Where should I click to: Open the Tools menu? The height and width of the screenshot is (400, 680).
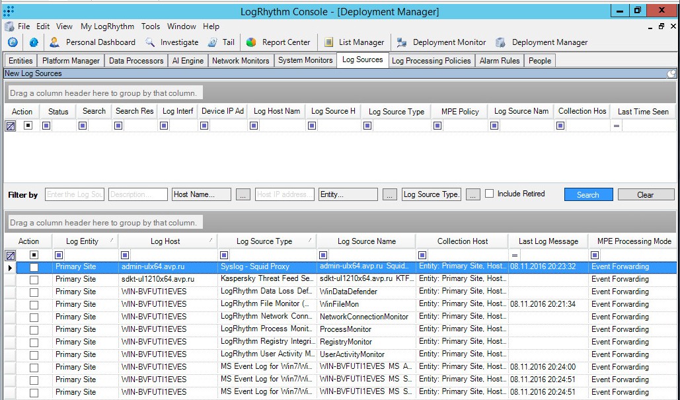click(150, 26)
